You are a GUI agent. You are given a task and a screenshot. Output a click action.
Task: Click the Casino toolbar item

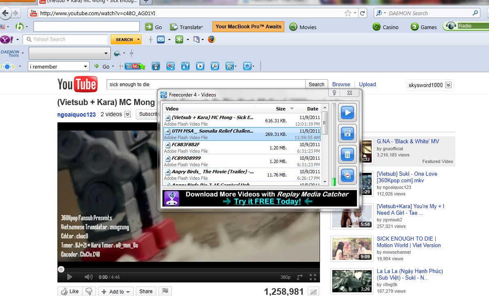coord(386,27)
